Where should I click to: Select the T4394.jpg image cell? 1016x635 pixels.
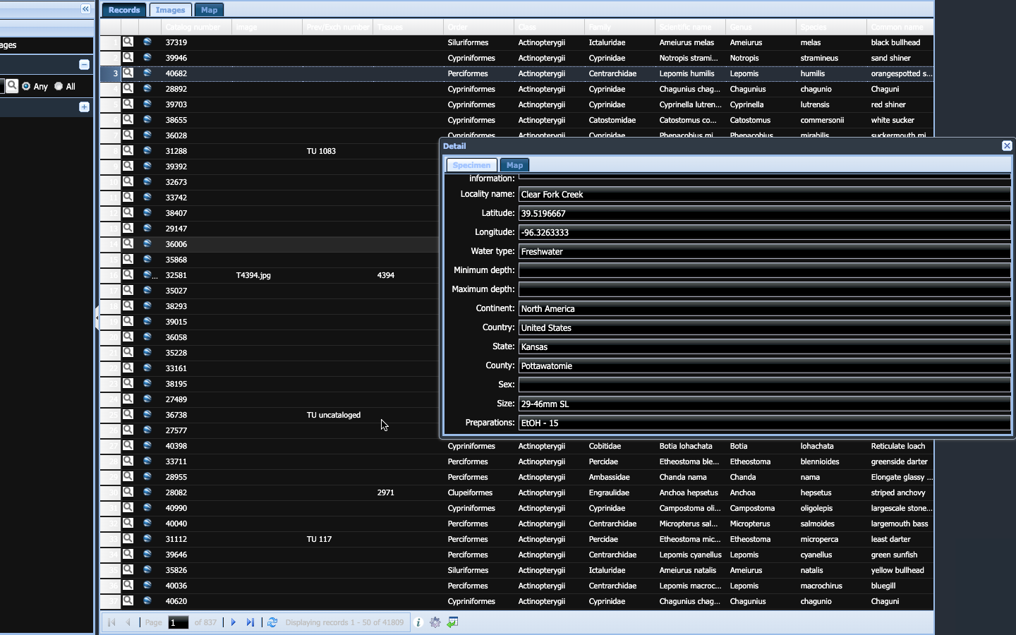point(267,275)
